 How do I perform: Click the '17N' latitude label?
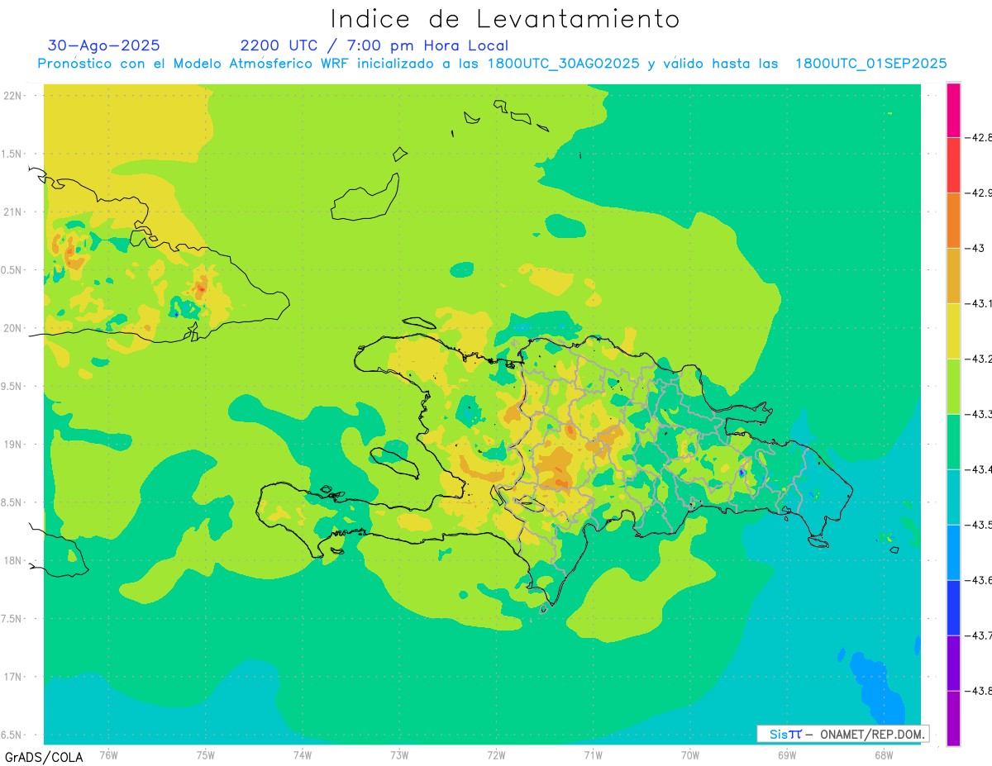point(12,677)
